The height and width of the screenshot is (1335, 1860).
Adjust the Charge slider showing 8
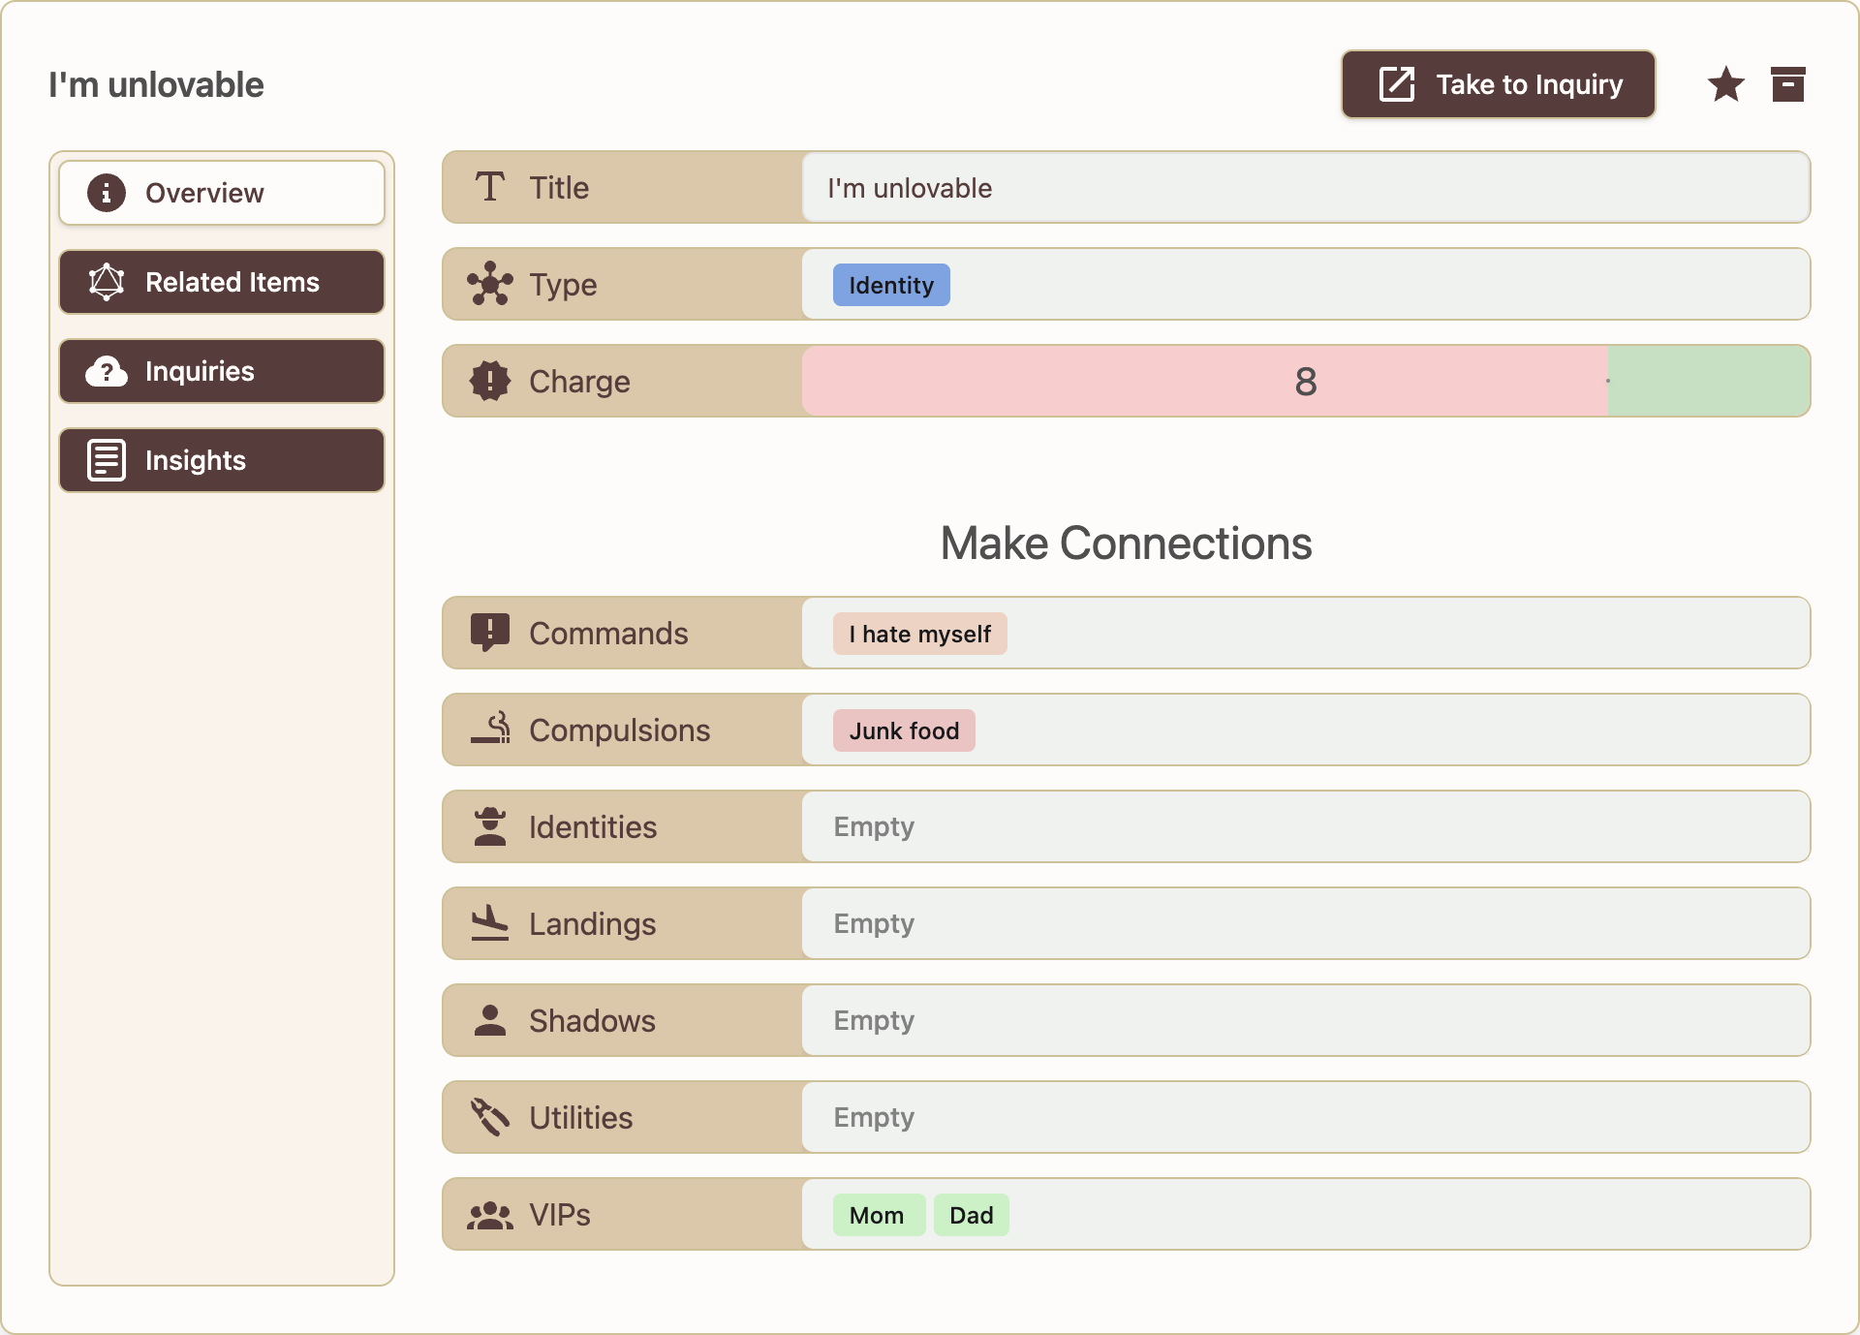(x=1305, y=381)
